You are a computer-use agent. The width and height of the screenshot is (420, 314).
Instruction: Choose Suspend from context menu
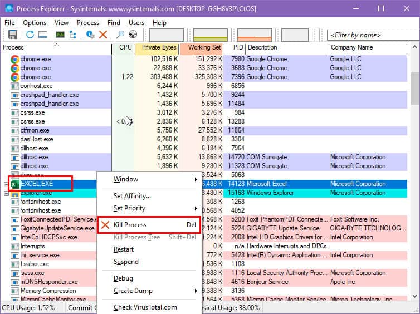[x=149, y=262]
